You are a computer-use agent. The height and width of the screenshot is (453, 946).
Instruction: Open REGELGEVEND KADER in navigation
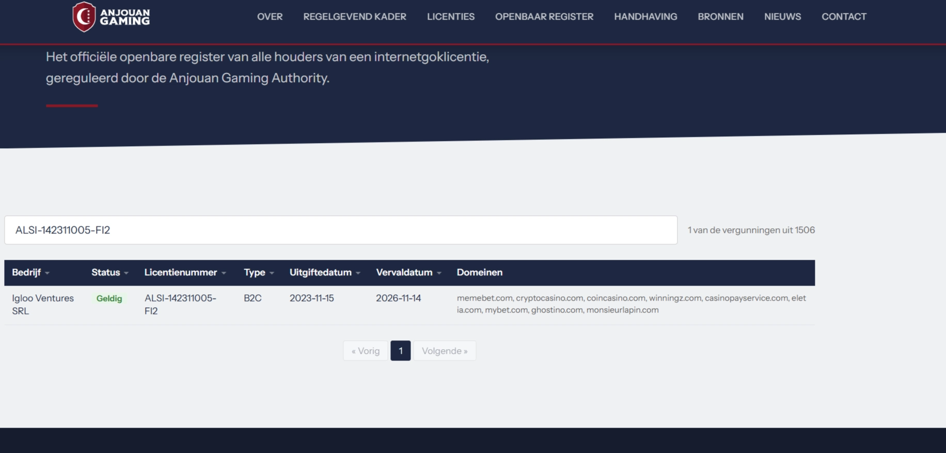(355, 17)
